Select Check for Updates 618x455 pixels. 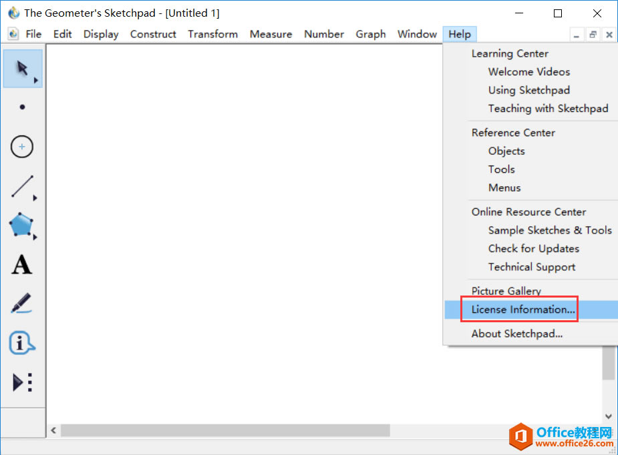534,248
